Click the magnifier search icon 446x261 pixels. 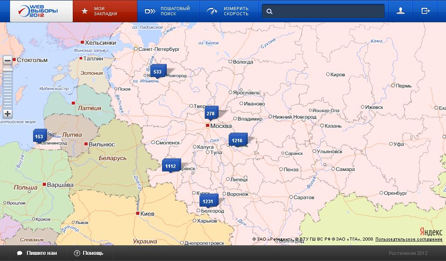pos(270,12)
